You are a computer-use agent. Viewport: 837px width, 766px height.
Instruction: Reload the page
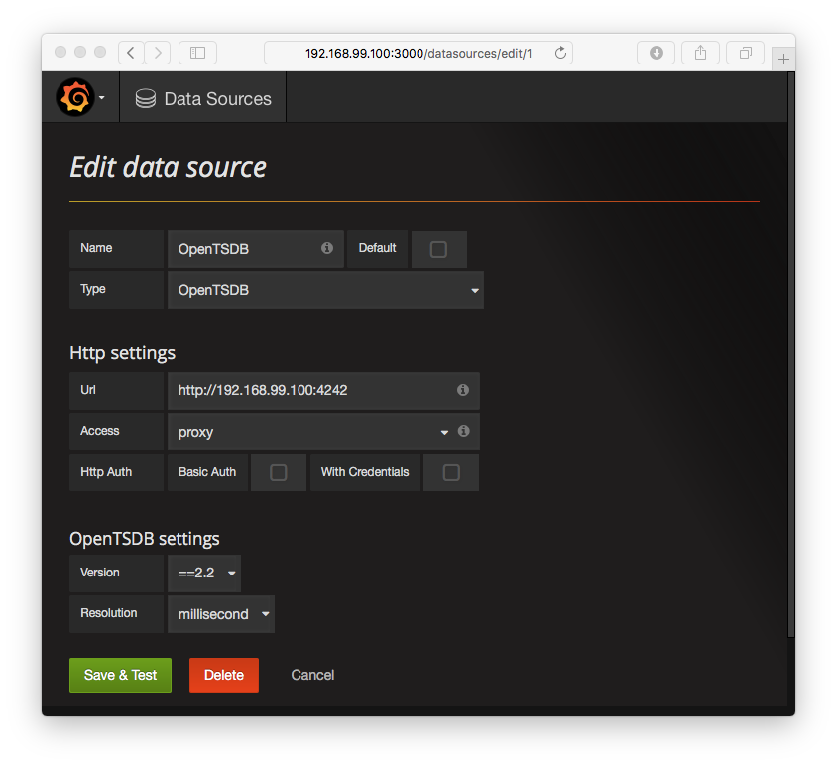point(560,53)
